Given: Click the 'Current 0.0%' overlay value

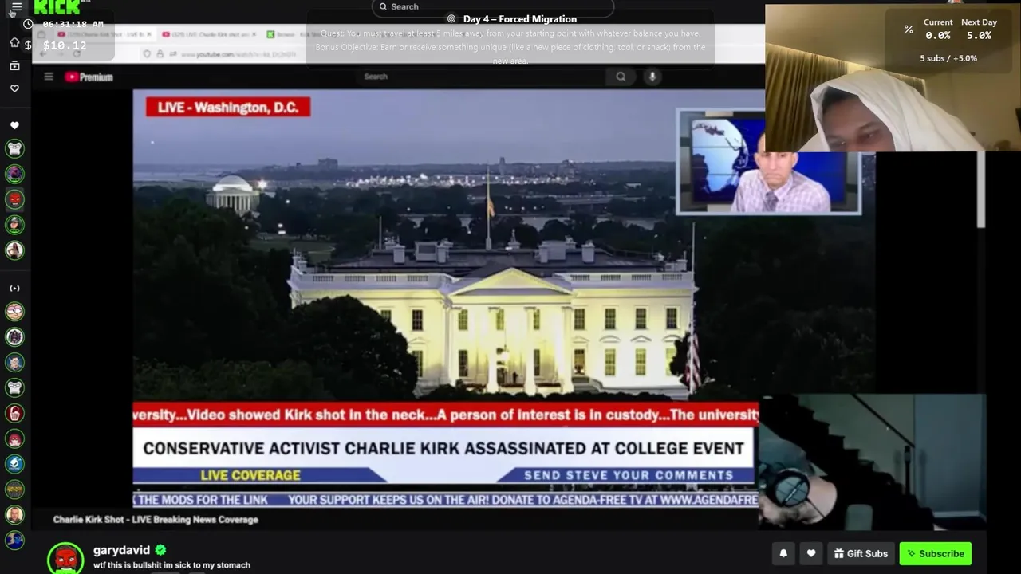Looking at the screenshot, I should pos(938,36).
